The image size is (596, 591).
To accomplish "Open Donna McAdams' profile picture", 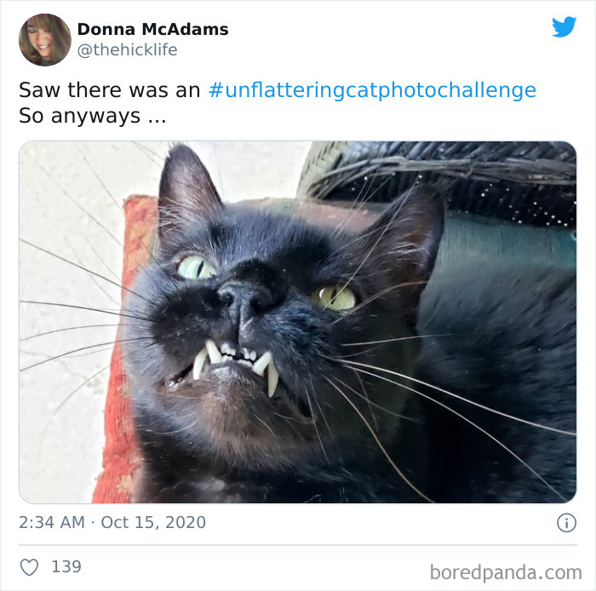I will click(45, 40).
